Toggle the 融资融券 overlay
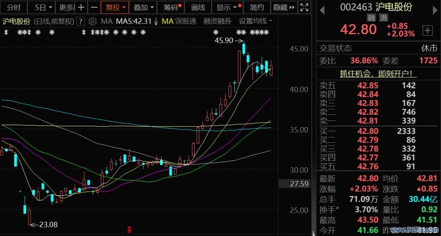 point(217,21)
